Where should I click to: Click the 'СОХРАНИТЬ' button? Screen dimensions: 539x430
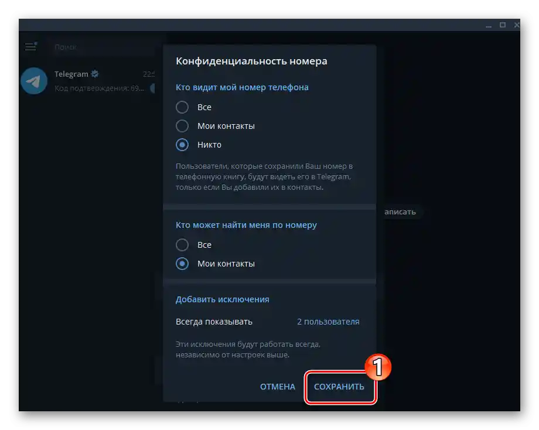click(x=340, y=387)
